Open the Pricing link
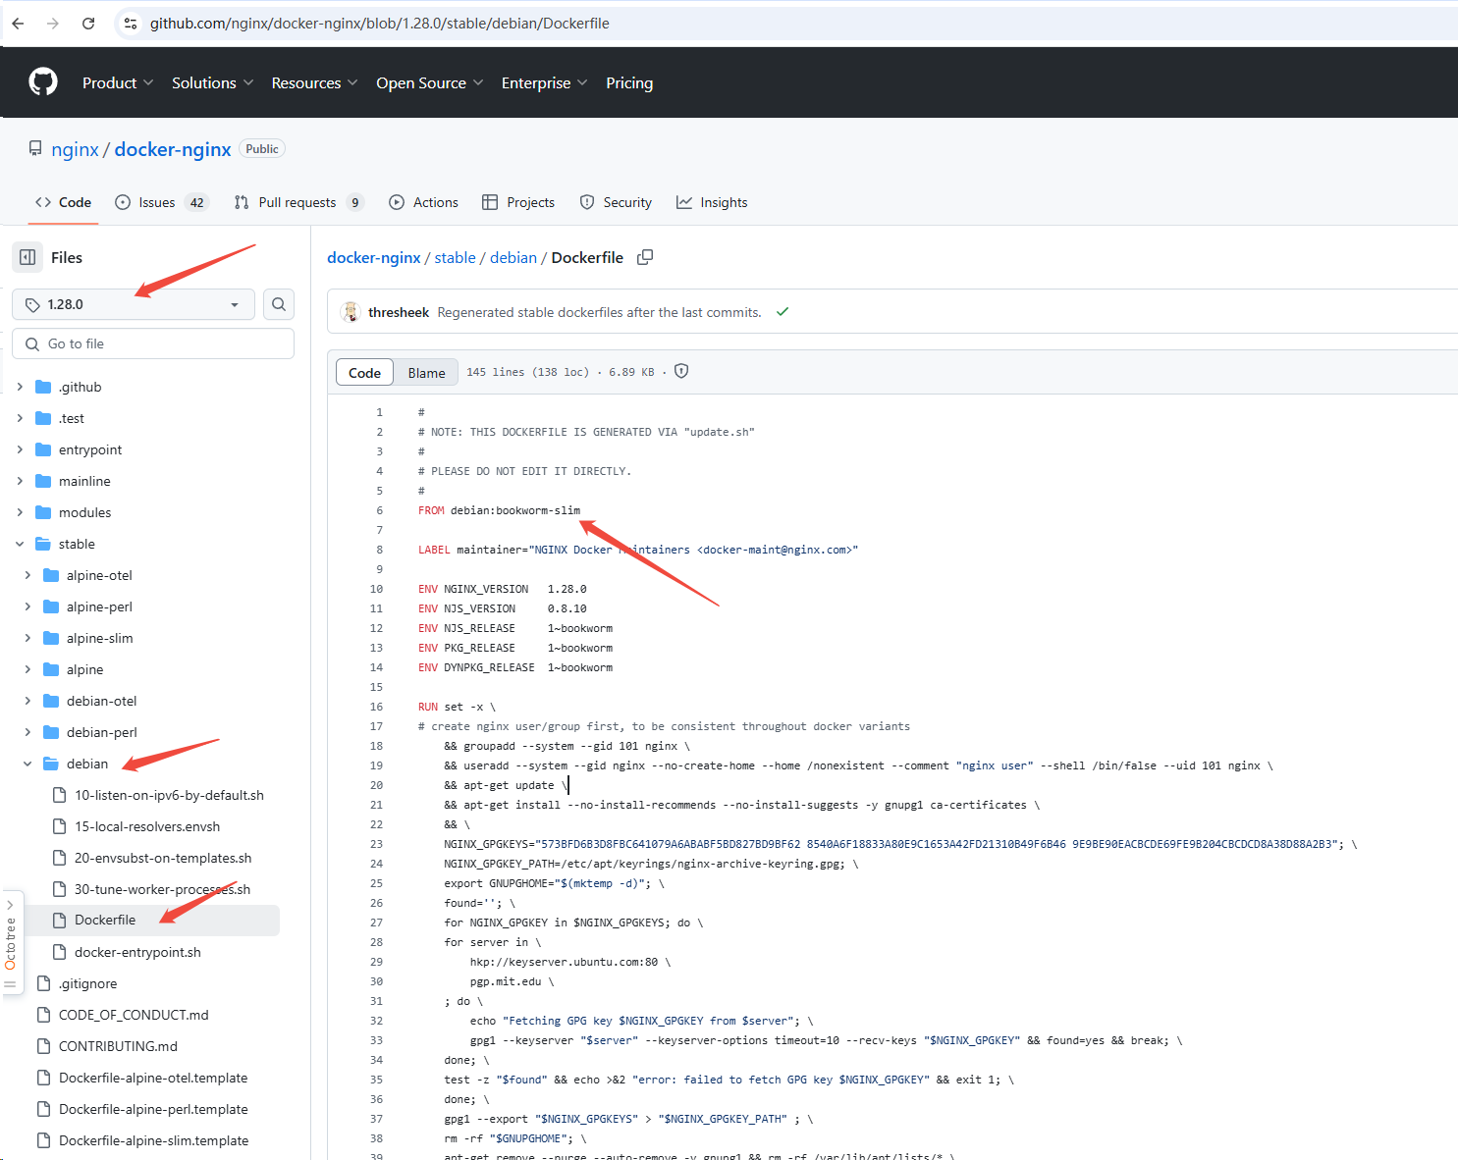The image size is (1458, 1160). click(629, 82)
